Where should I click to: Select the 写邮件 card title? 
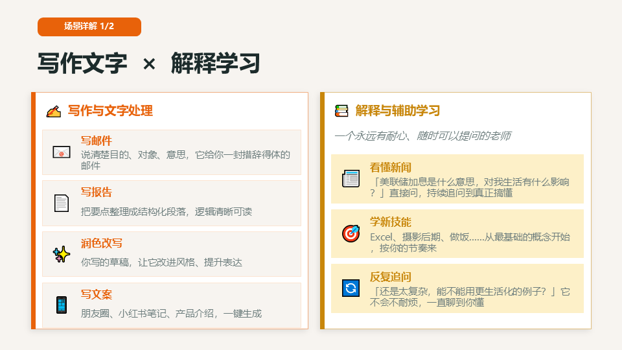pyautogui.click(x=97, y=141)
